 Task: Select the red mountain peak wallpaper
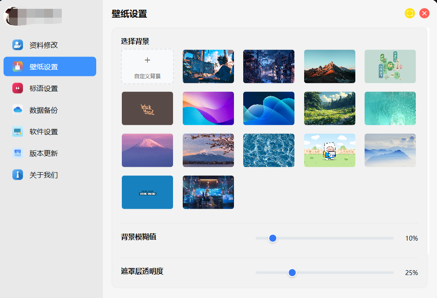pyautogui.click(x=329, y=66)
